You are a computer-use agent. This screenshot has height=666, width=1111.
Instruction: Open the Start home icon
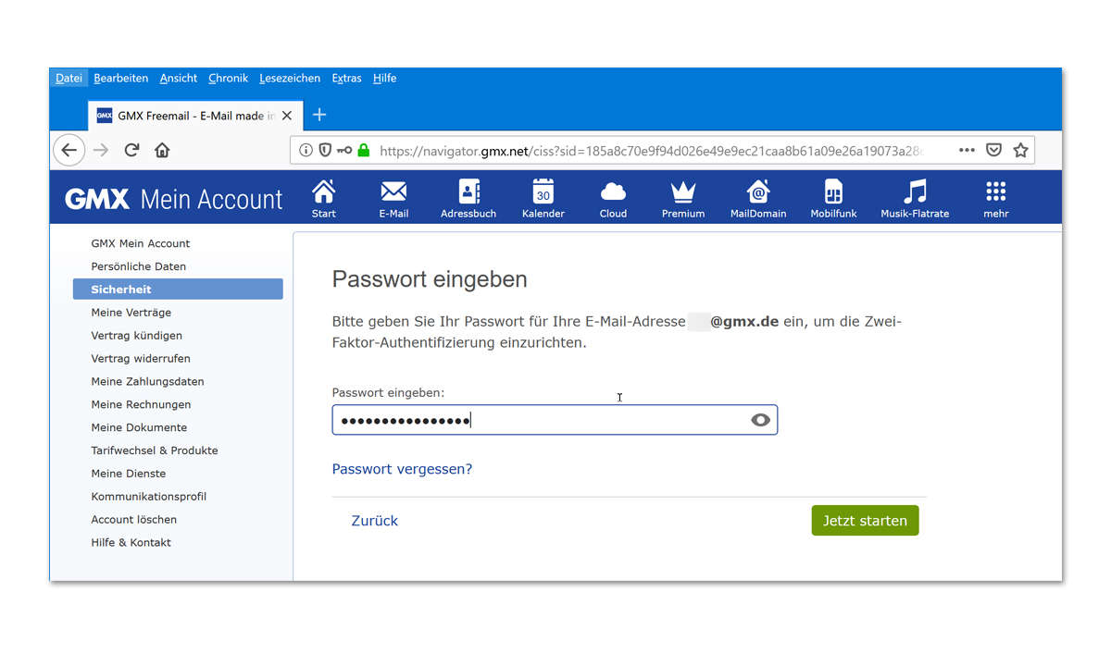[324, 191]
